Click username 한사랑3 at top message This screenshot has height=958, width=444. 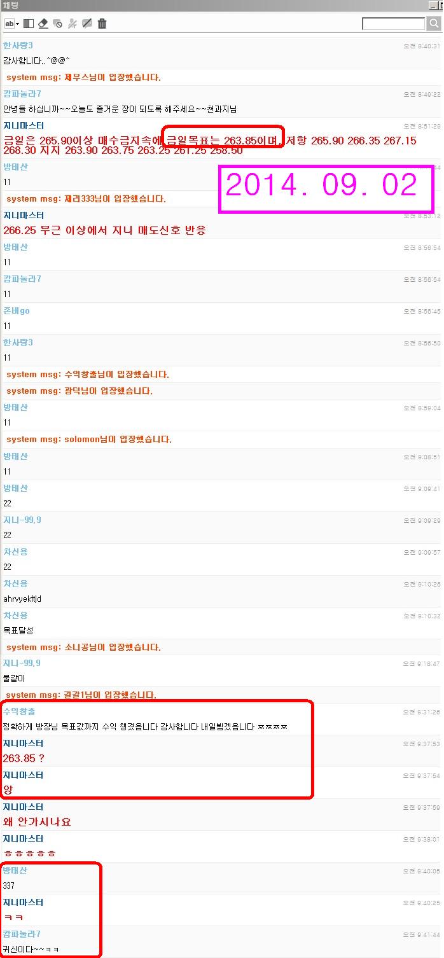[x=18, y=46]
